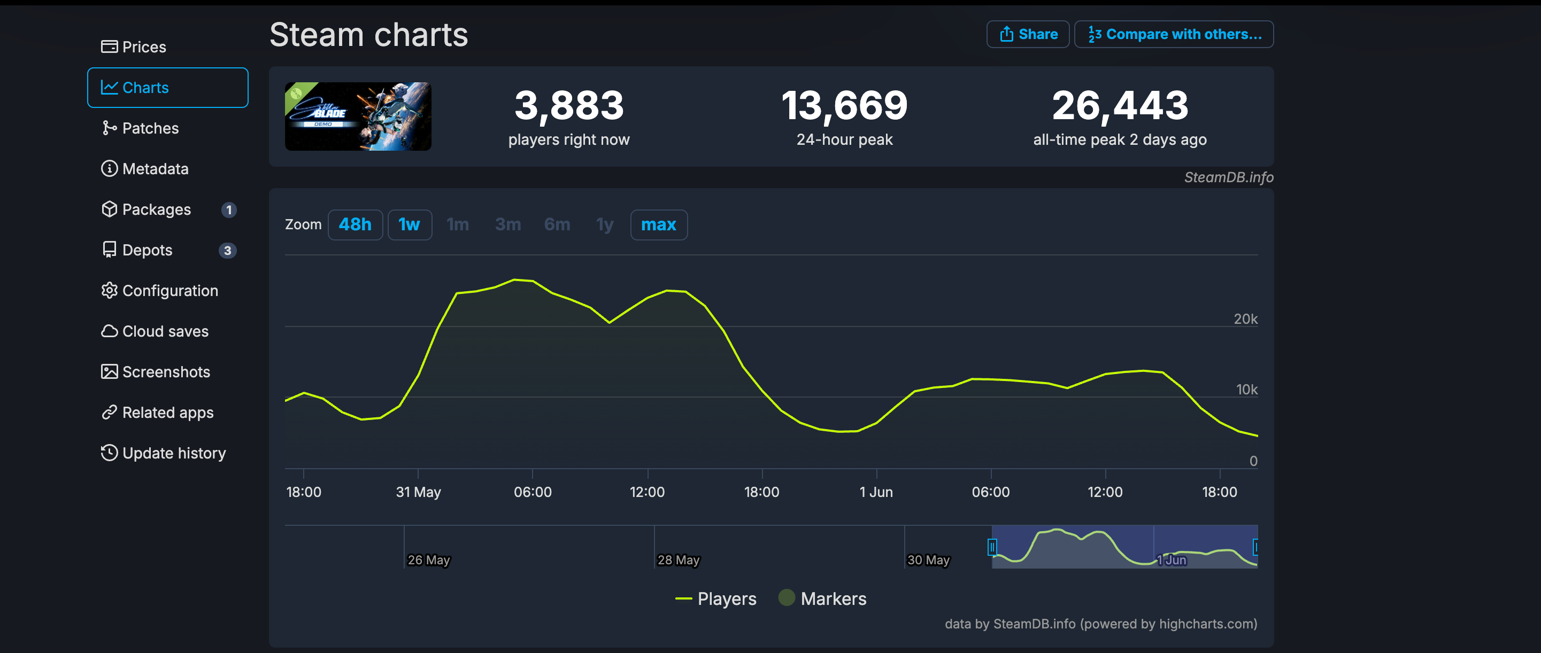Toggle the Markers series in legend
1541x653 pixels.
point(833,598)
